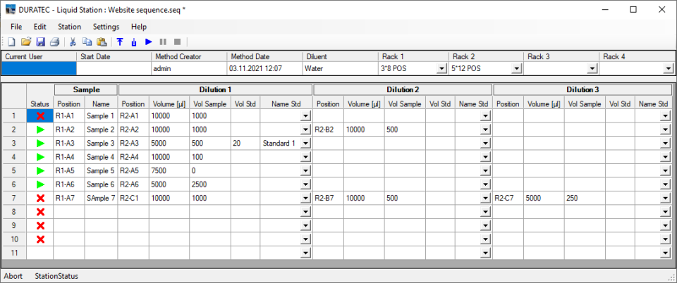Click the Copy toolbar icon
This screenshot has height=283, width=677.
click(87, 42)
